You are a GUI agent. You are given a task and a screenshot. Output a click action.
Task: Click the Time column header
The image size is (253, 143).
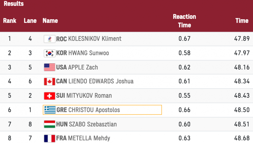tap(242, 21)
